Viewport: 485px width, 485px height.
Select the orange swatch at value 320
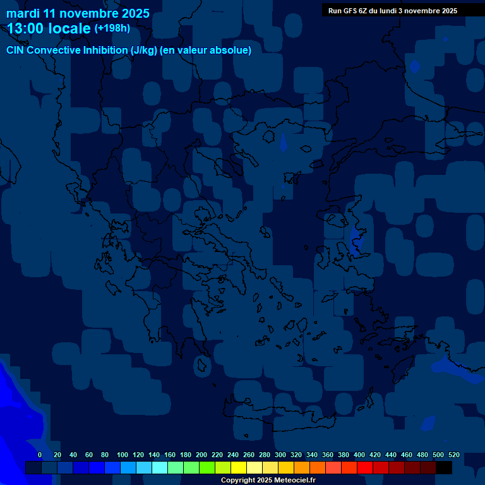pos(301,468)
